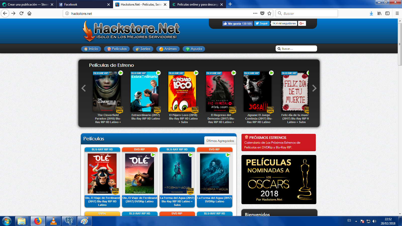Play icon on The Cloverfield Paradox poster
Screen dimensions: 402x226
pos(121,73)
